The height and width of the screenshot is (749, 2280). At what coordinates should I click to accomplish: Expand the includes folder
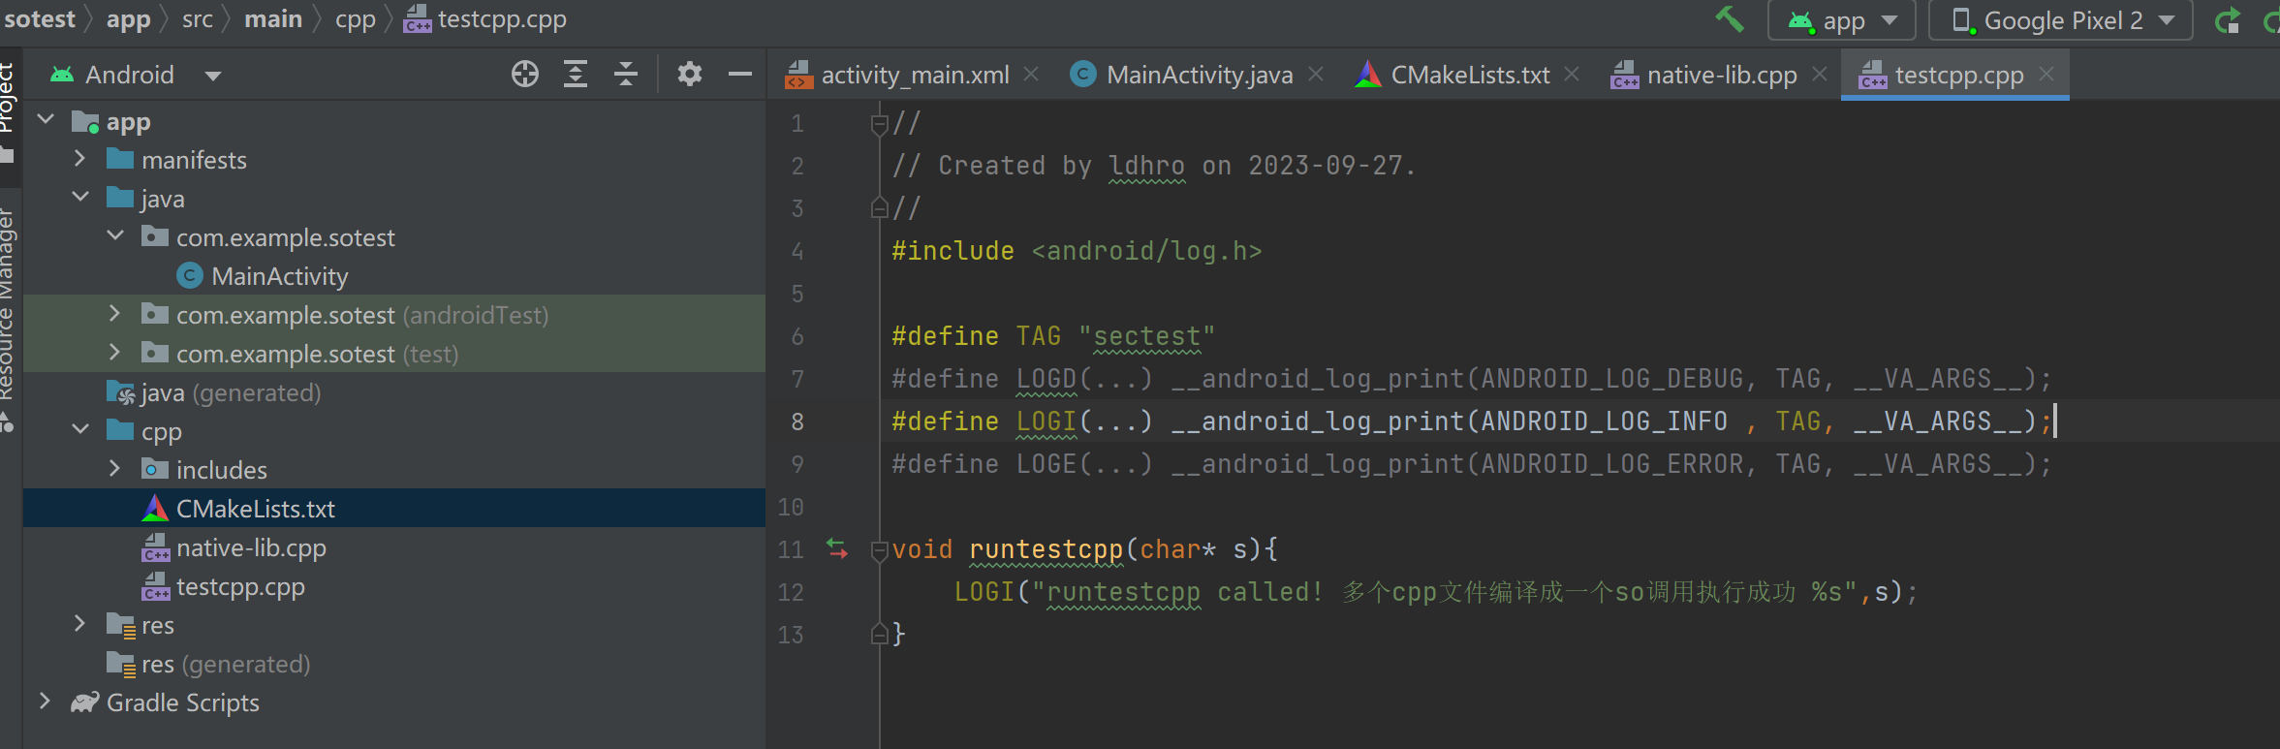click(114, 469)
